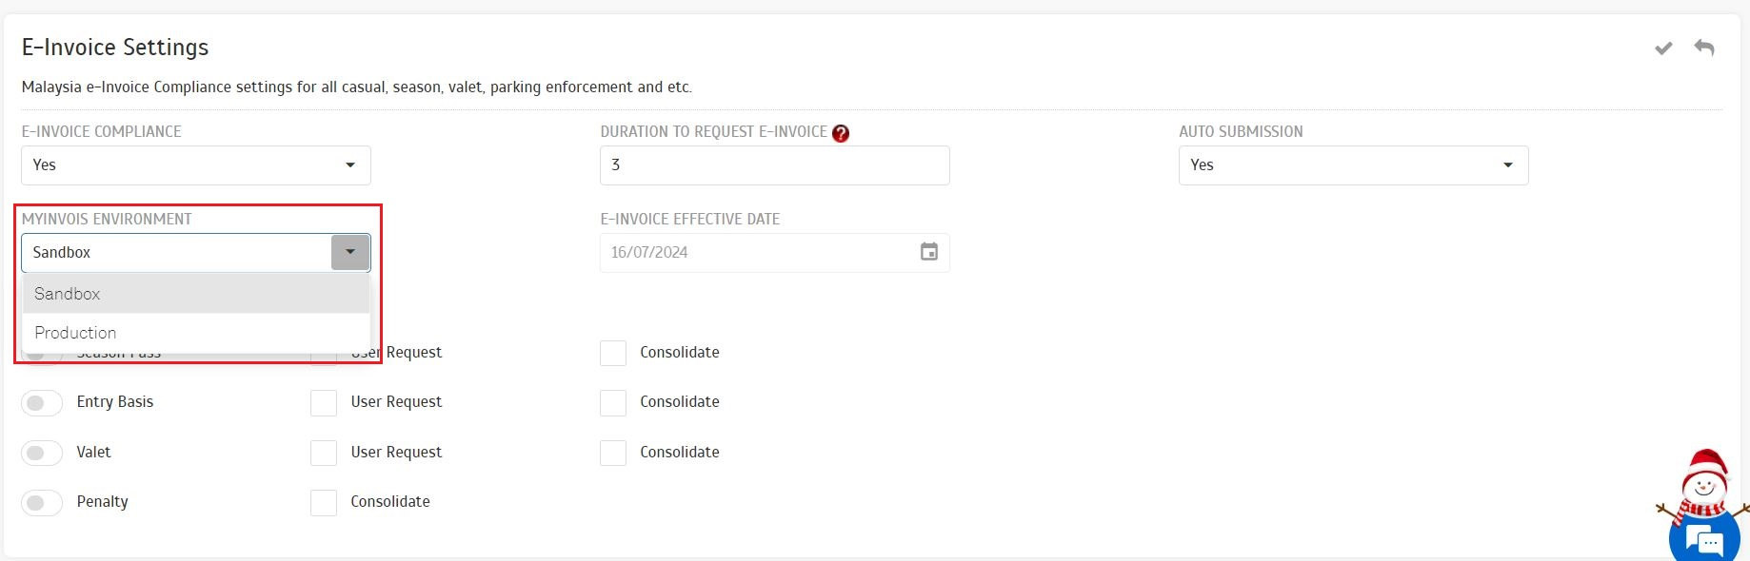The height and width of the screenshot is (561, 1750).
Task: Click the snowman mascot icon
Action: point(1704,488)
